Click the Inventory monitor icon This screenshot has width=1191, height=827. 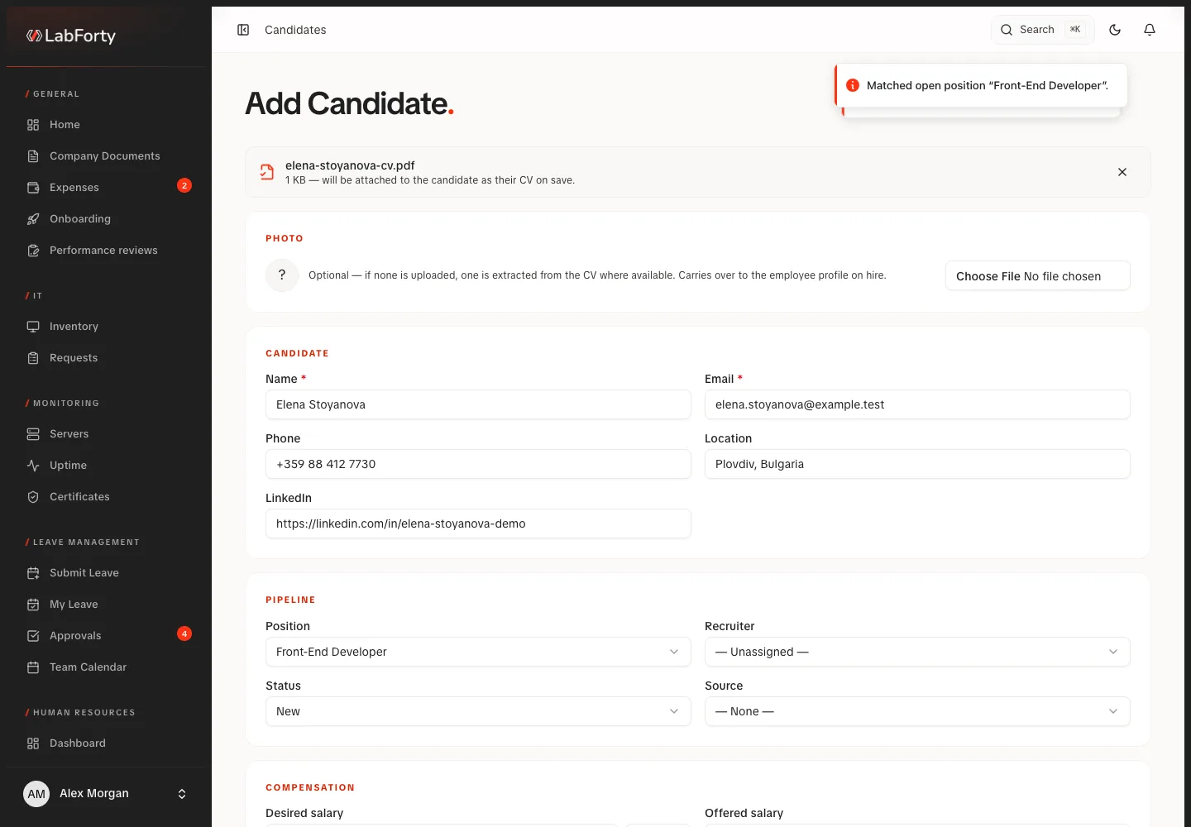coord(33,327)
